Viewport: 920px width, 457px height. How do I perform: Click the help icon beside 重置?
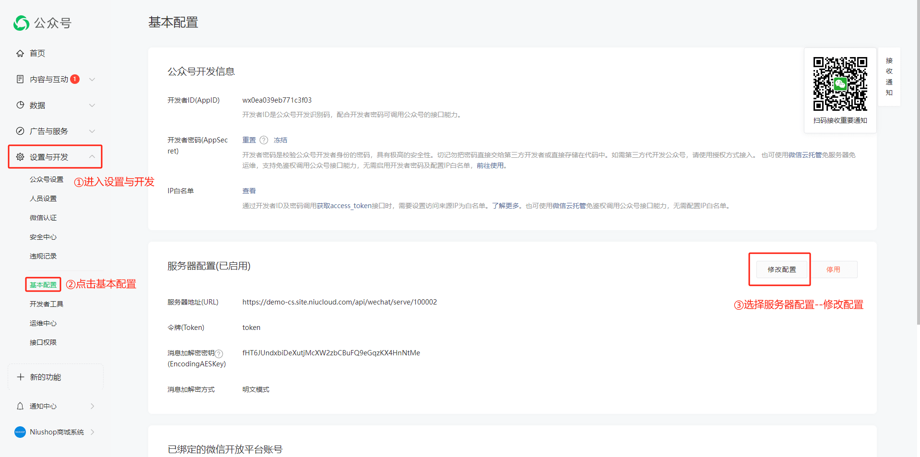tap(264, 140)
